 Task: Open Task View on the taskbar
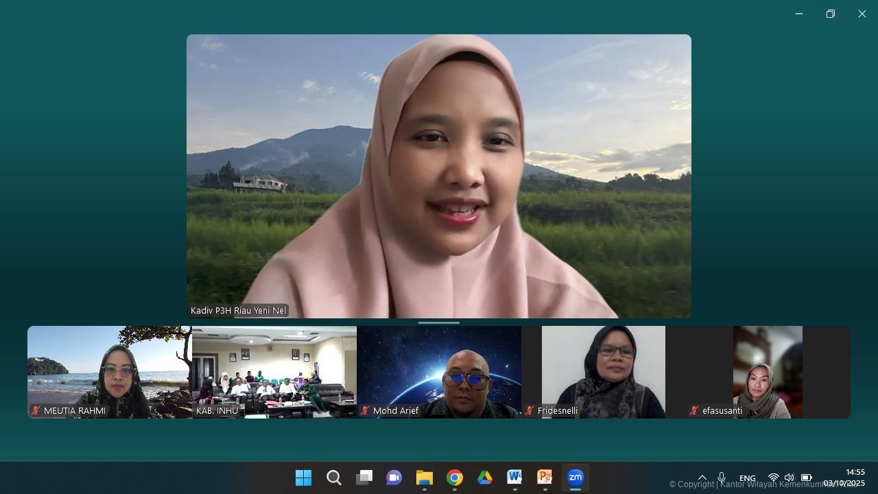coord(364,478)
